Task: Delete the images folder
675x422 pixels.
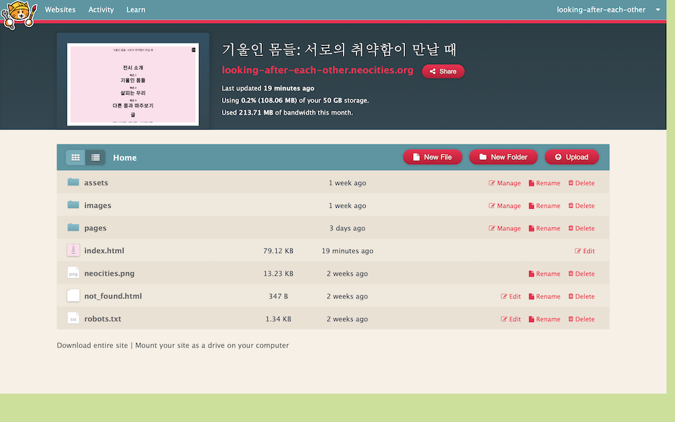Action: (581, 206)
